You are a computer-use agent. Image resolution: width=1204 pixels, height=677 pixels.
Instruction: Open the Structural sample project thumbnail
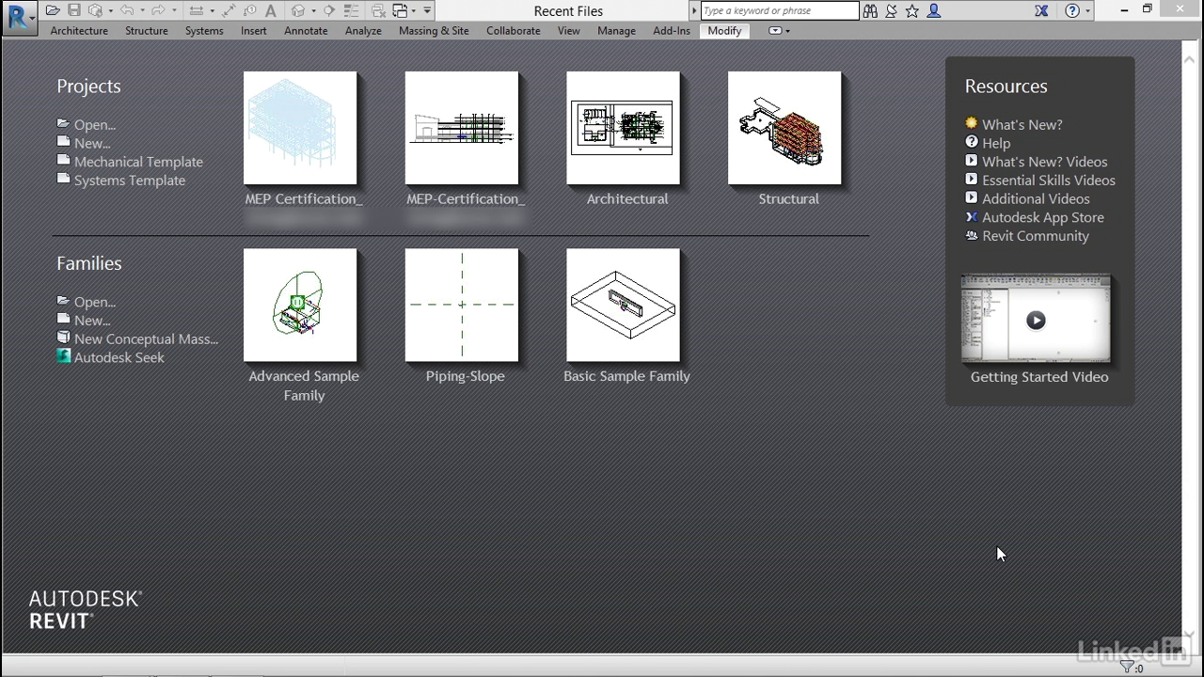coord(784,128)
